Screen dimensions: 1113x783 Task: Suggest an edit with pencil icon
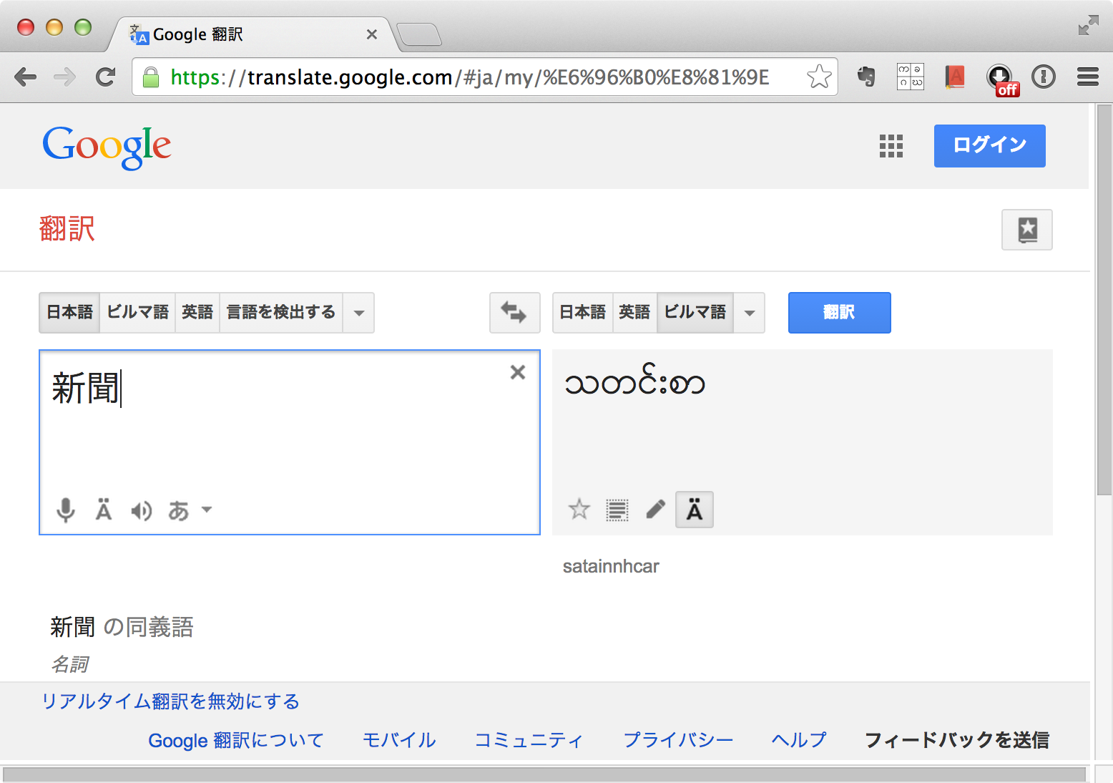[656, 509]
